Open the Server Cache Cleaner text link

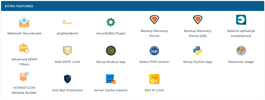pyautogui.click(x=111, y=90)
